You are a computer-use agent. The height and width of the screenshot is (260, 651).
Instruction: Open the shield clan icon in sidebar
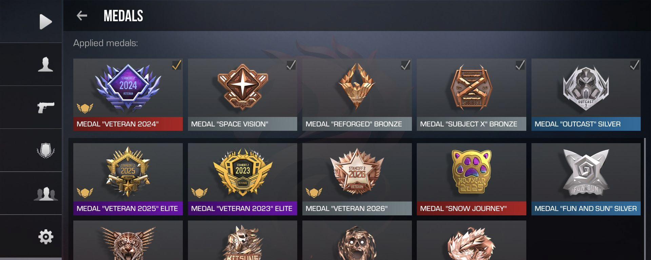[x=45, y=151]
